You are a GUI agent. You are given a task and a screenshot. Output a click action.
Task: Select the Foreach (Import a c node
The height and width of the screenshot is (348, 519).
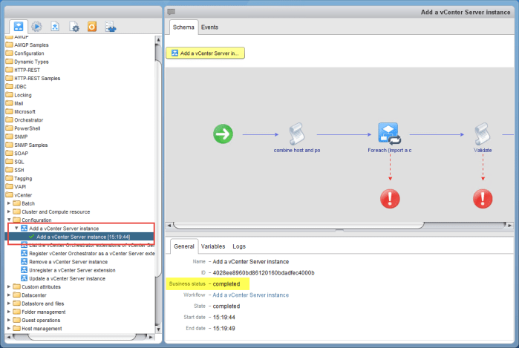390,134
